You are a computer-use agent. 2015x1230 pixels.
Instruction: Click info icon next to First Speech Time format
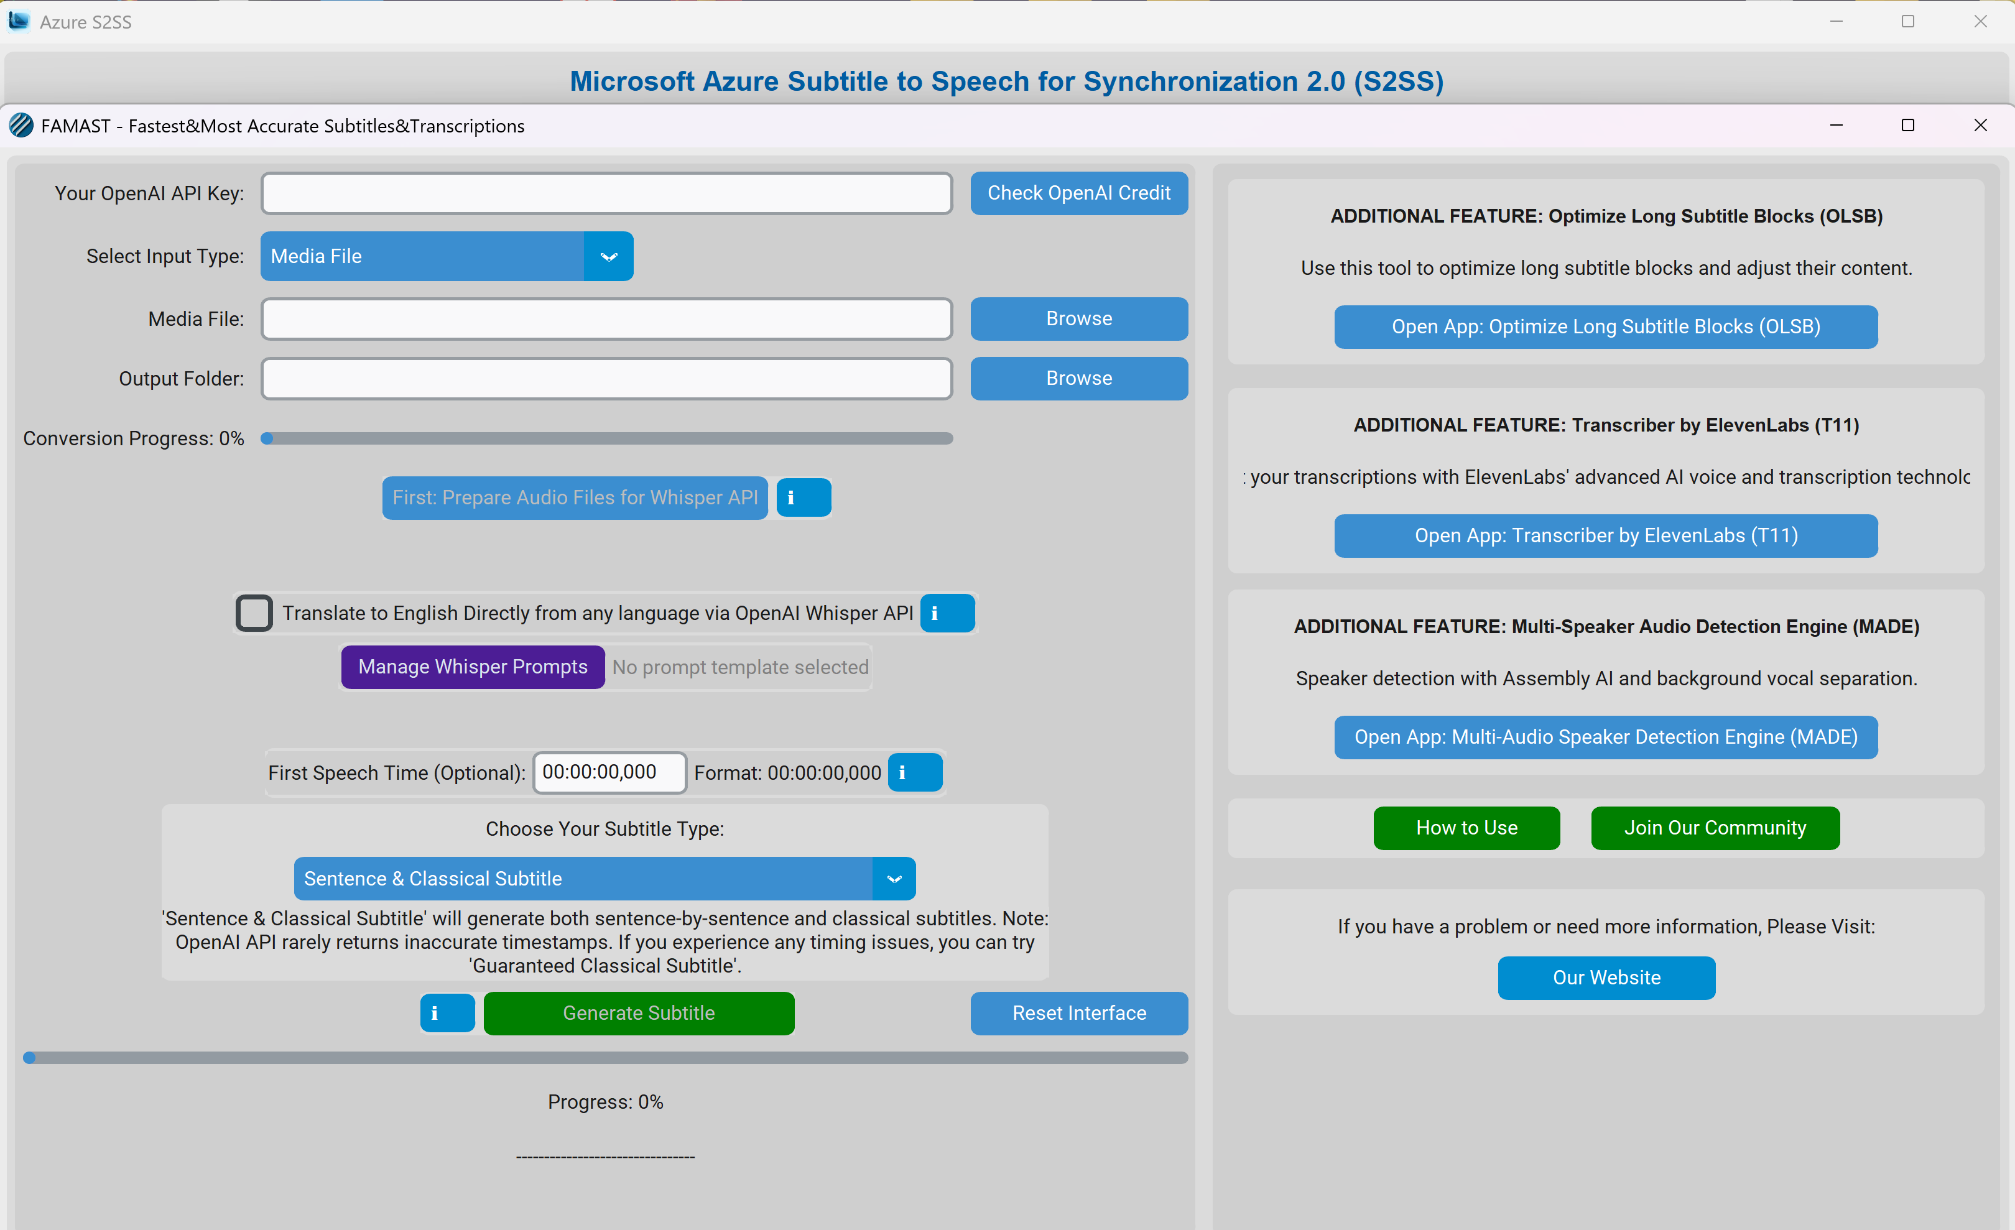click(x=914, y=773)
